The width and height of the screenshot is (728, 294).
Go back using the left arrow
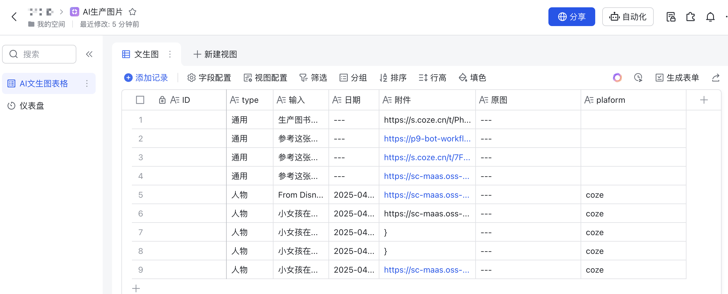tap(14, 17)
